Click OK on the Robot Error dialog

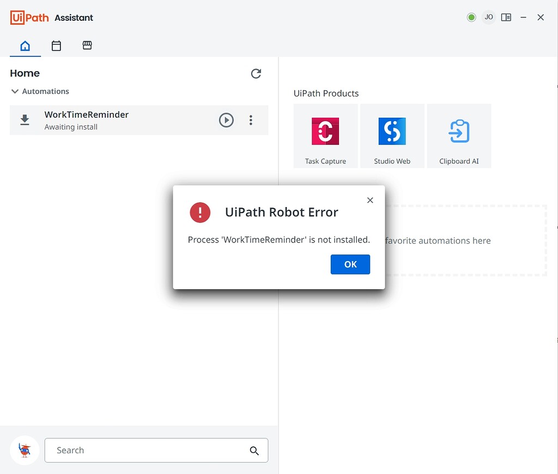pos(350,264)
